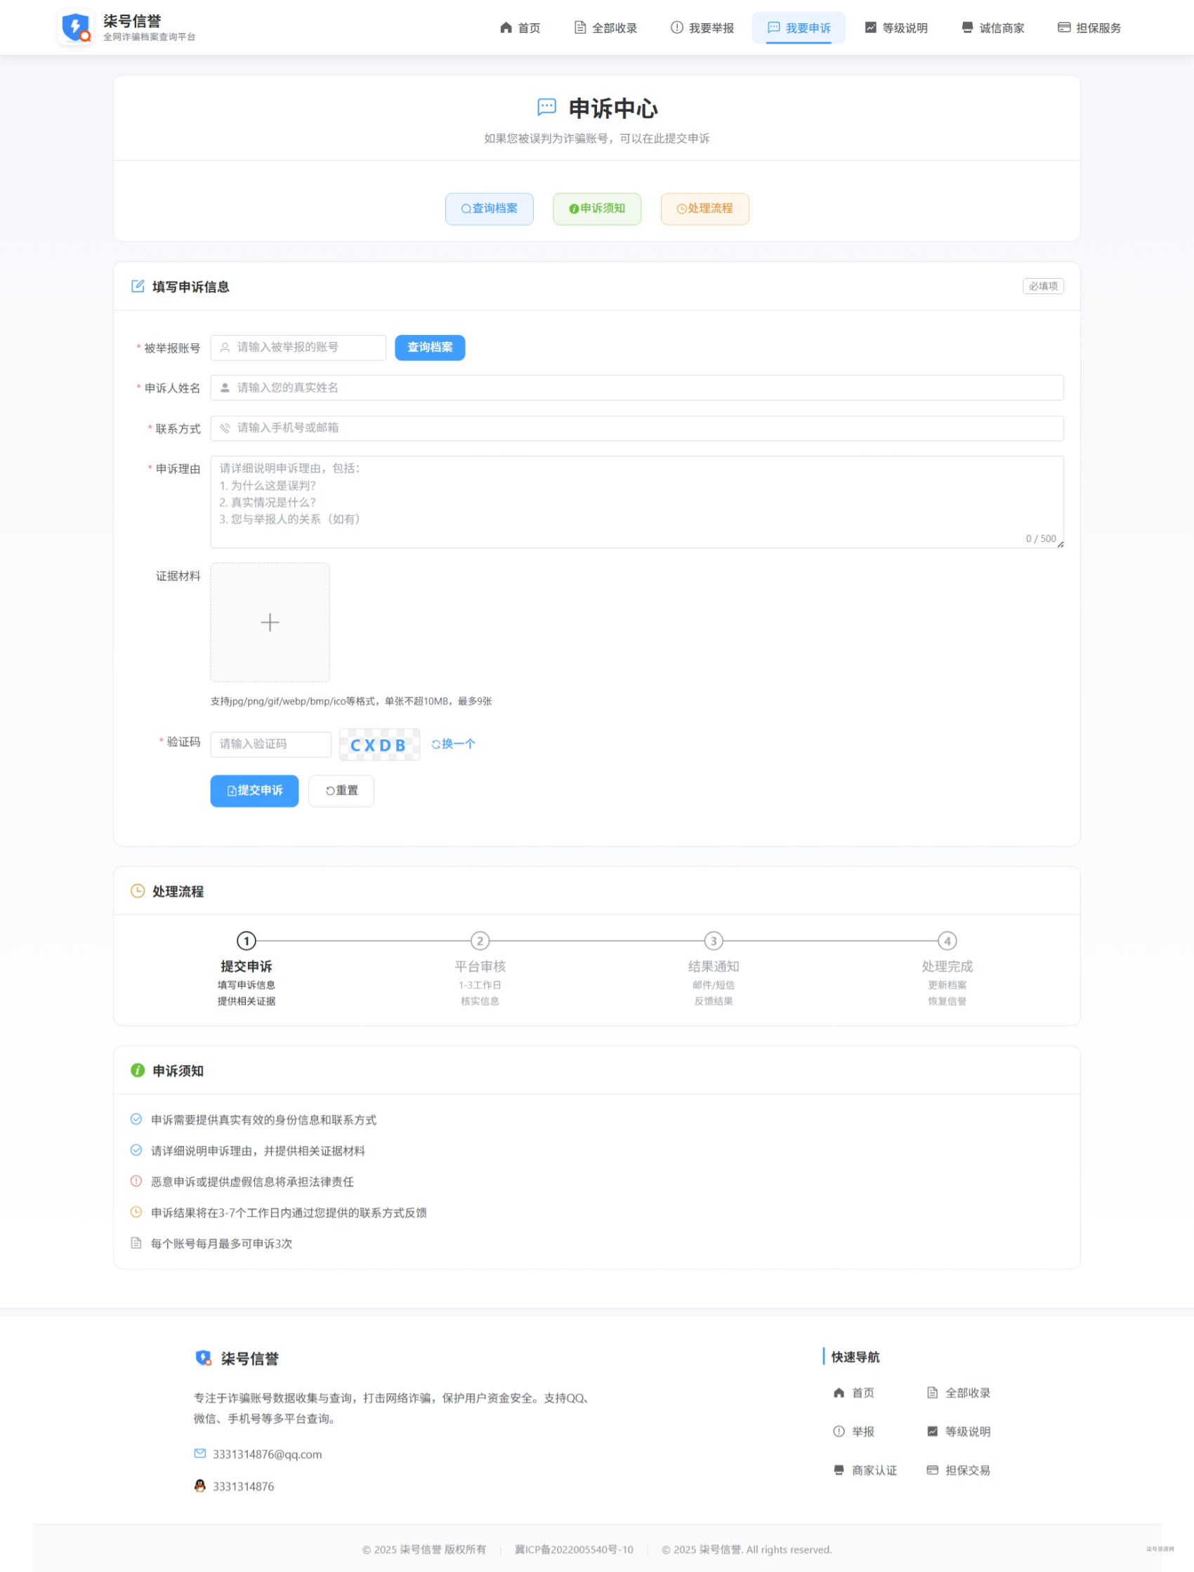This screenshot has height=1572, width=1194.
Task: Click into the 申诉理由 text area
Action: pos(636,502)
